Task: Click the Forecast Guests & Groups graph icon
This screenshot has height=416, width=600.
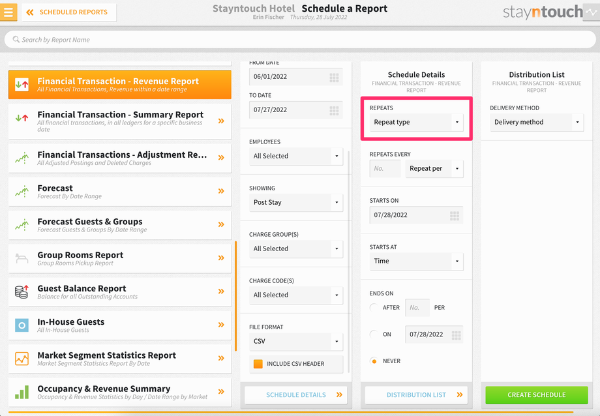Action: pos(22,225)
